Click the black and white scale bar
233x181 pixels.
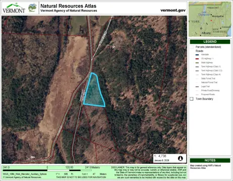click(47, 170)
